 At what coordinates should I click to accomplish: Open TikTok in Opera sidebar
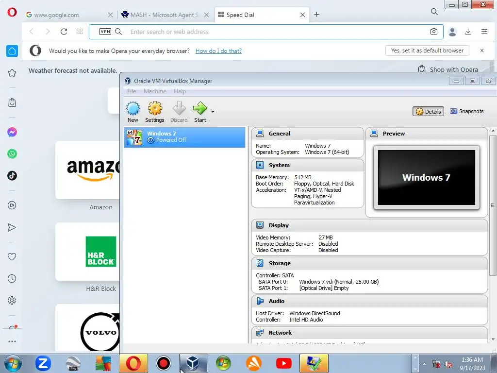[x=12, y=176]
